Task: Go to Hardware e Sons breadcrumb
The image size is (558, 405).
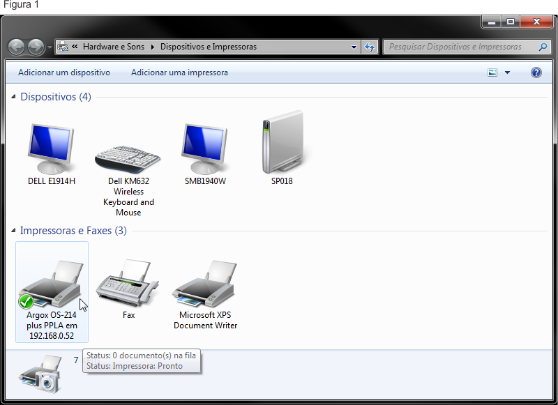Action: click(114, 47)
